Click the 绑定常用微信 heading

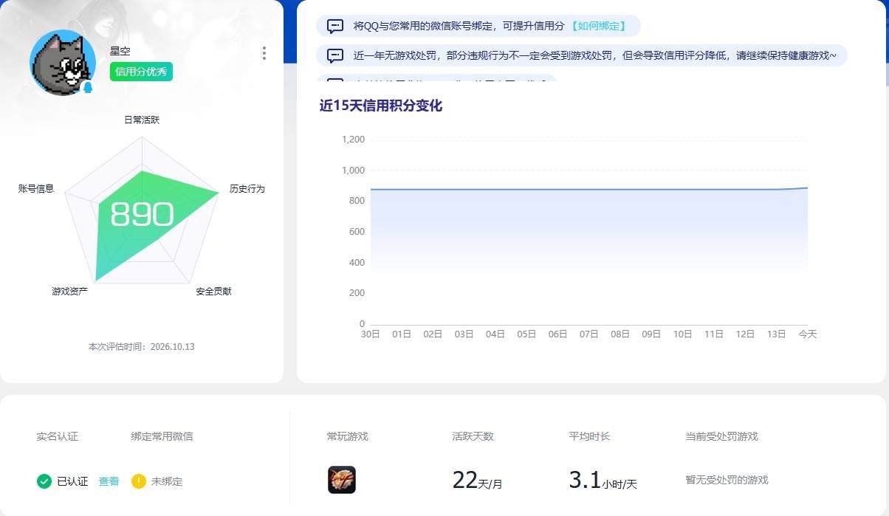coord(162,436)
